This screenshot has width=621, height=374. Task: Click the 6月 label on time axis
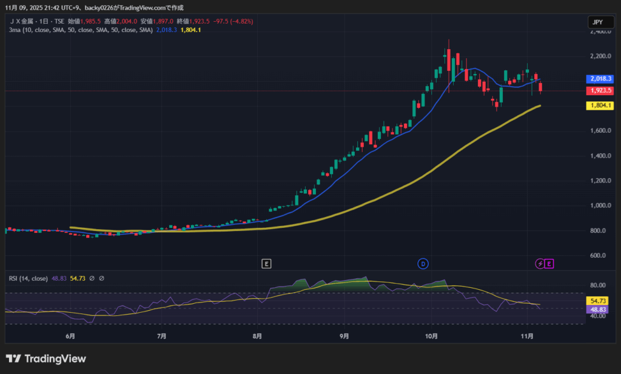pyautogui.click(x=70, y=336)
